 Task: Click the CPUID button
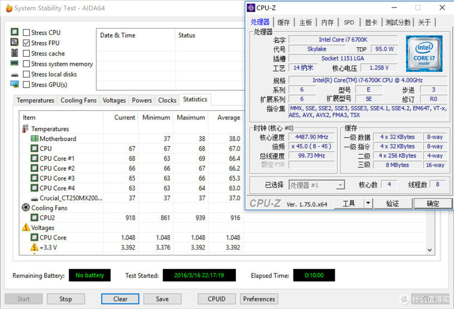pos(216,299)
